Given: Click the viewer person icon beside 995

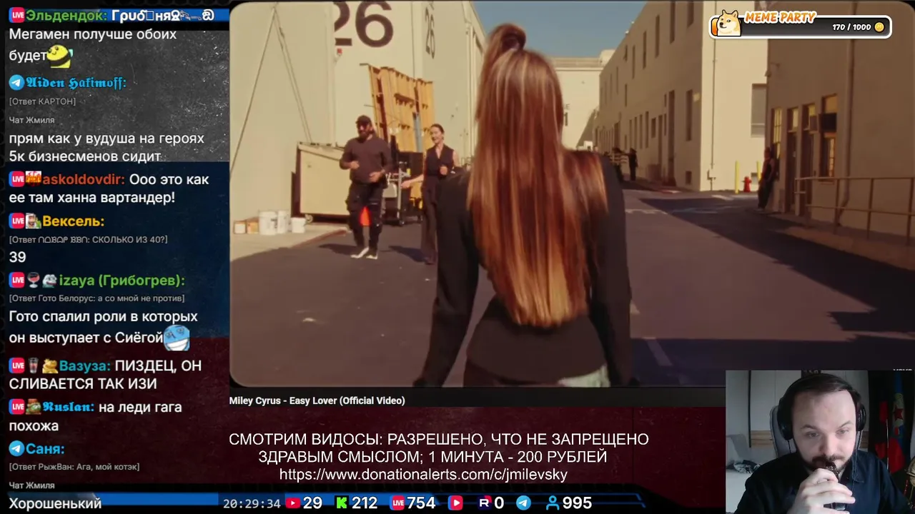Looking at the screenshot, I should coord(552,503).
